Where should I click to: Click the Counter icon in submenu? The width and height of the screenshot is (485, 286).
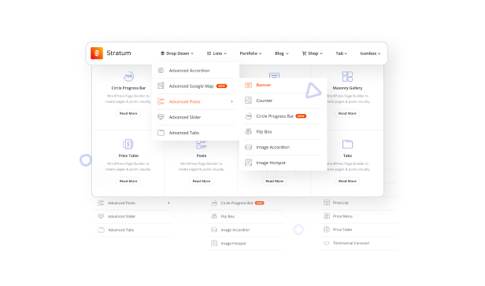coord(248,101)
